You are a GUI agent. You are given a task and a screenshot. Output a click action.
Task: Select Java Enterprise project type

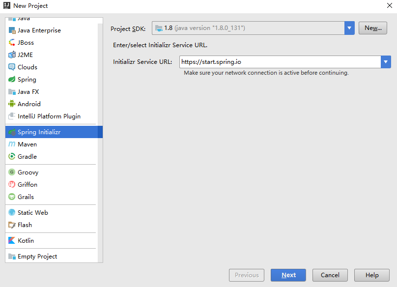pyautogui.click(x=52, y=30)
